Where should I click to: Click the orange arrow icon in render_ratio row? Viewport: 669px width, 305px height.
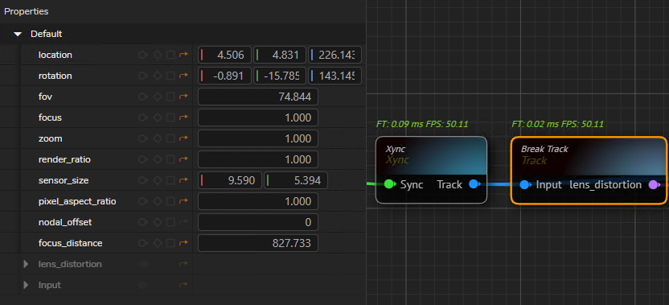183,159
